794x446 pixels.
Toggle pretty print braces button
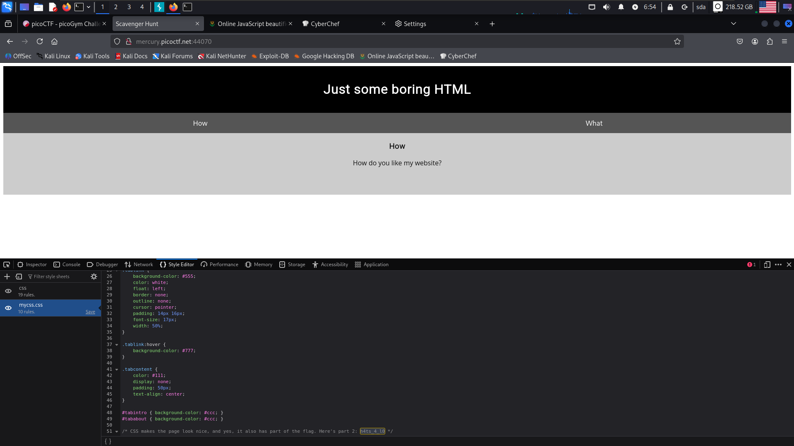point(108,441)
